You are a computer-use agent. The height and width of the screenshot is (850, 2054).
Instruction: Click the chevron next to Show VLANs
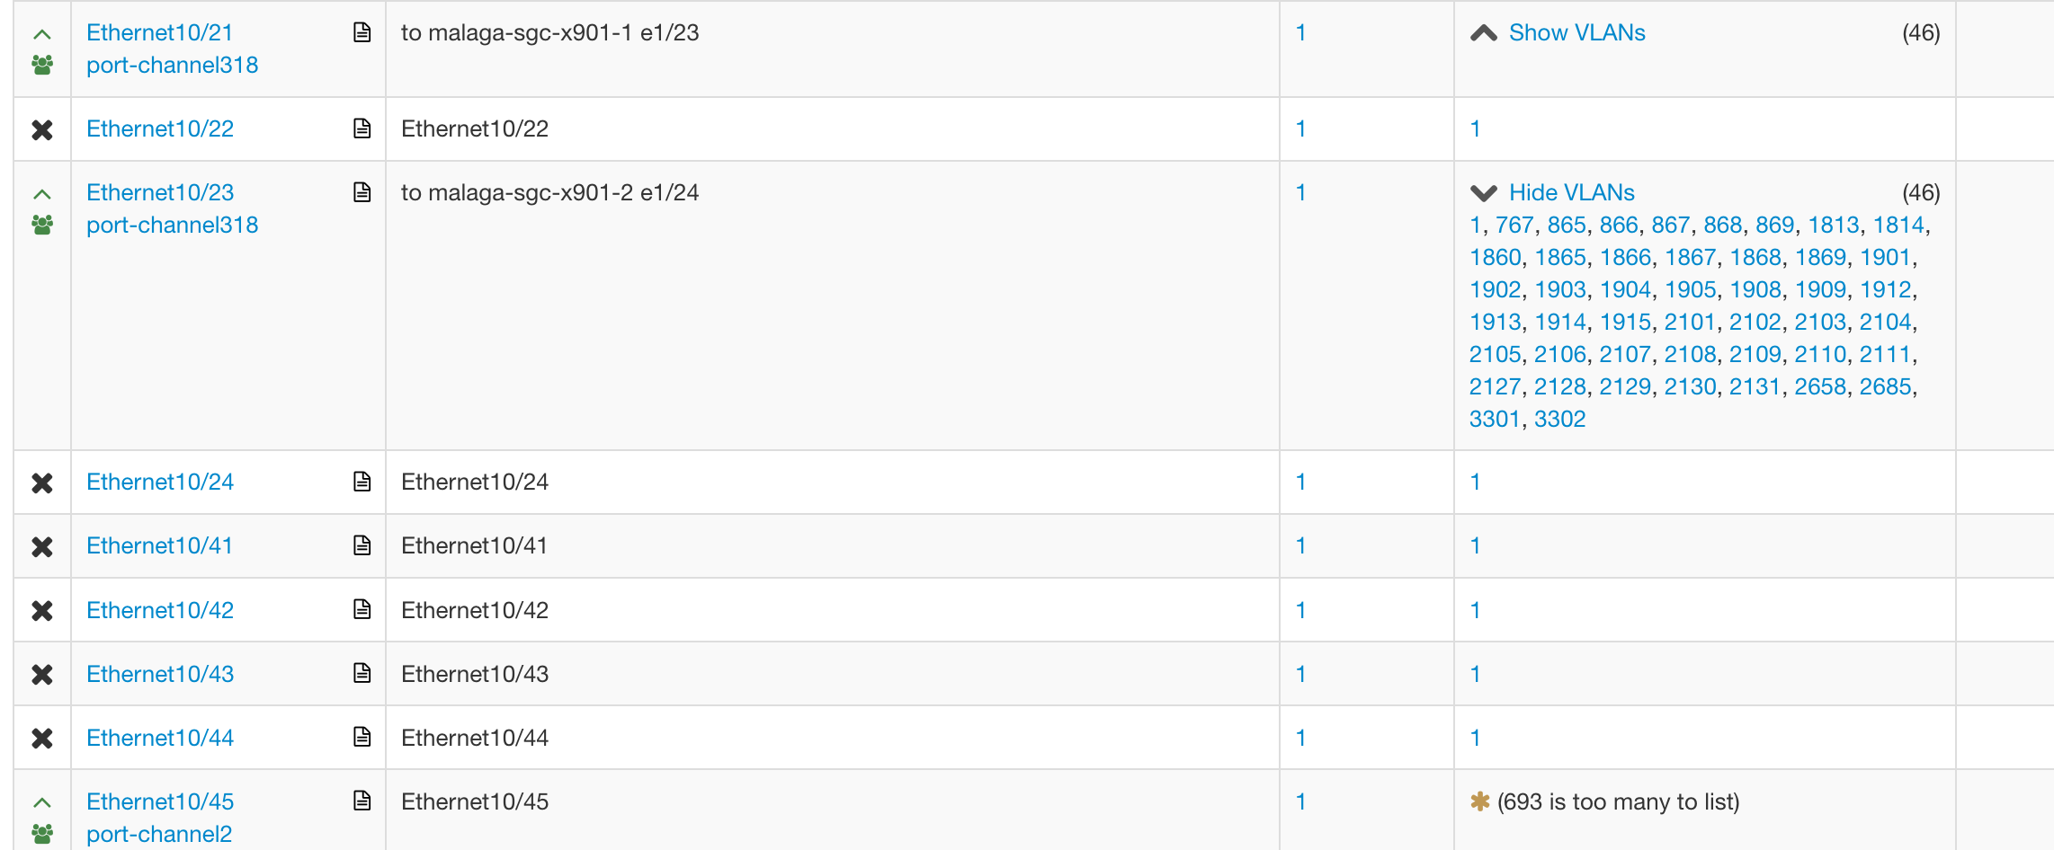pos(1482,31)
